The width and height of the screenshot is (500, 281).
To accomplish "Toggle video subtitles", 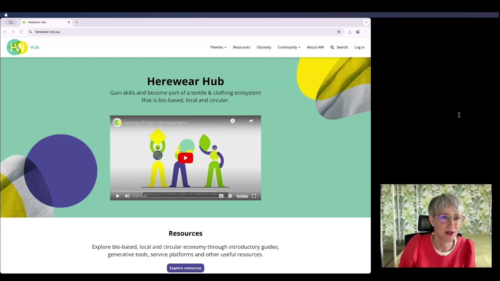I will point(221,196).
